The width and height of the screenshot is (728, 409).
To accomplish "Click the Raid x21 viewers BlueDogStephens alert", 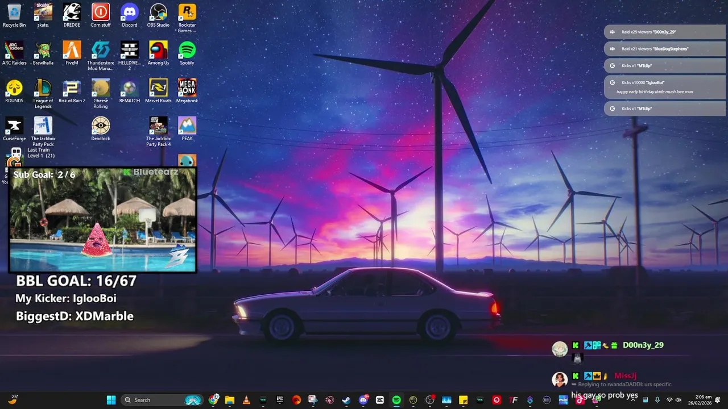I will (x=664, y=49).
